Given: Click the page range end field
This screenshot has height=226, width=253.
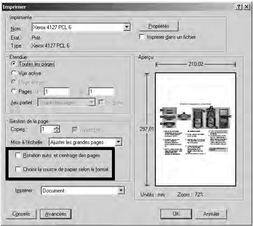Looking at the screenshot, I should (x=101, y=91).
